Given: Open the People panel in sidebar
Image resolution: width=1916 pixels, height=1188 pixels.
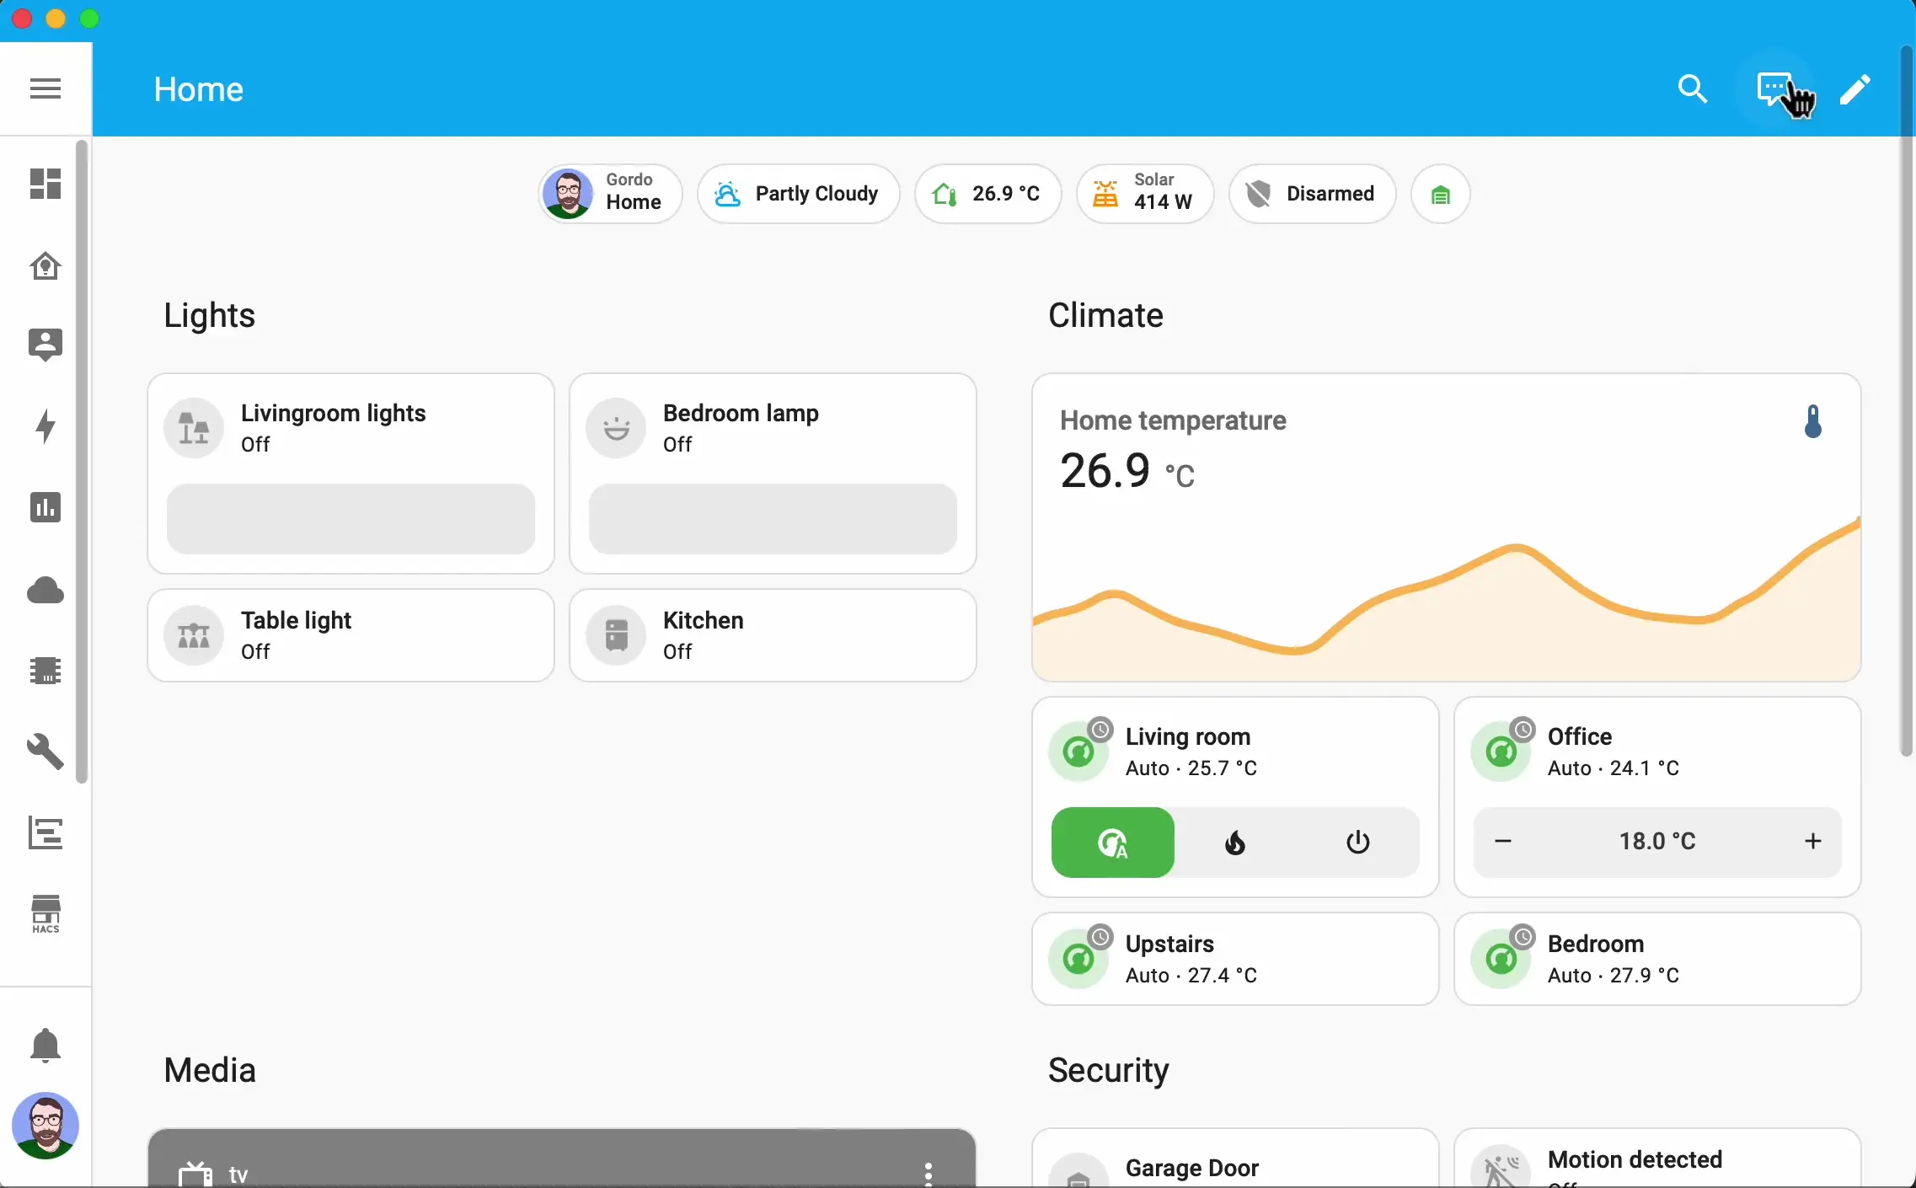Looking at the screenshot, I should click(45, 345).
